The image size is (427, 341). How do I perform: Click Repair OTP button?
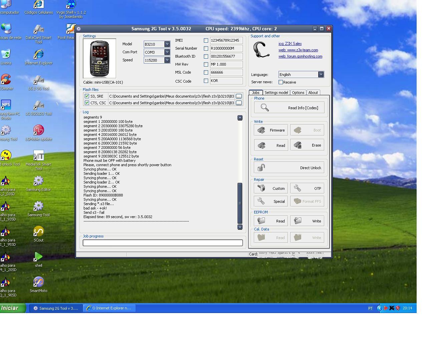point(307,188)
